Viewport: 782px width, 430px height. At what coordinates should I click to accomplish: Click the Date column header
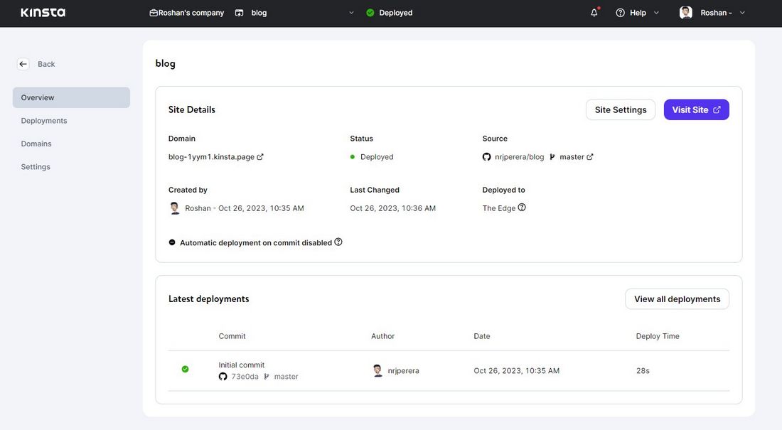[x=482, y=336]
